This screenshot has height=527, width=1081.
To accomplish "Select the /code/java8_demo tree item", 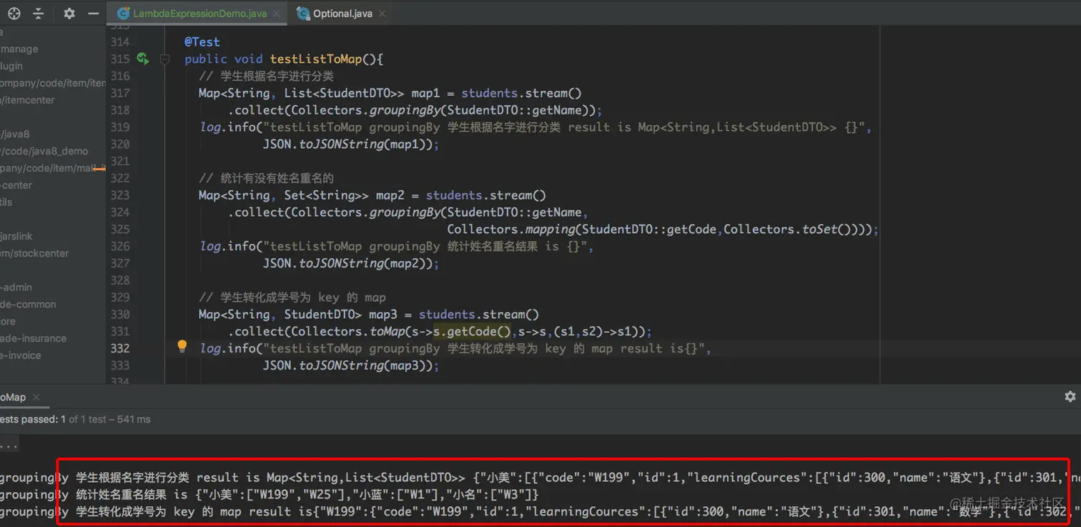I will coord(44,151).
